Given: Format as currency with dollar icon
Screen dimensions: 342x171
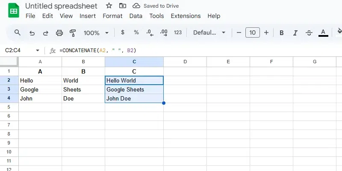Looking at the screenshot, I should click(123, 32).
